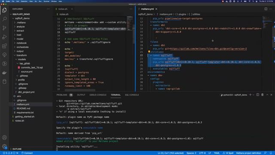275x155 pixels.
Task: Expand the analyze folder
Action: tap(21, 27)
